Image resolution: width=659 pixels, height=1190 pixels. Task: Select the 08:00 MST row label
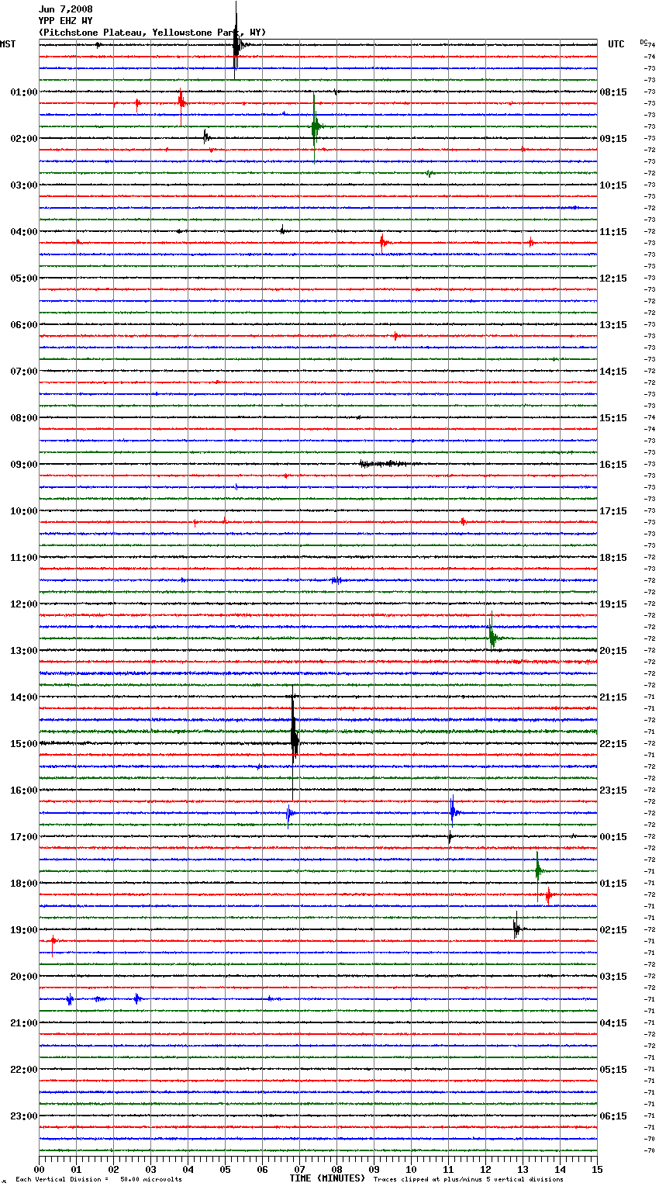click(24, 418)
